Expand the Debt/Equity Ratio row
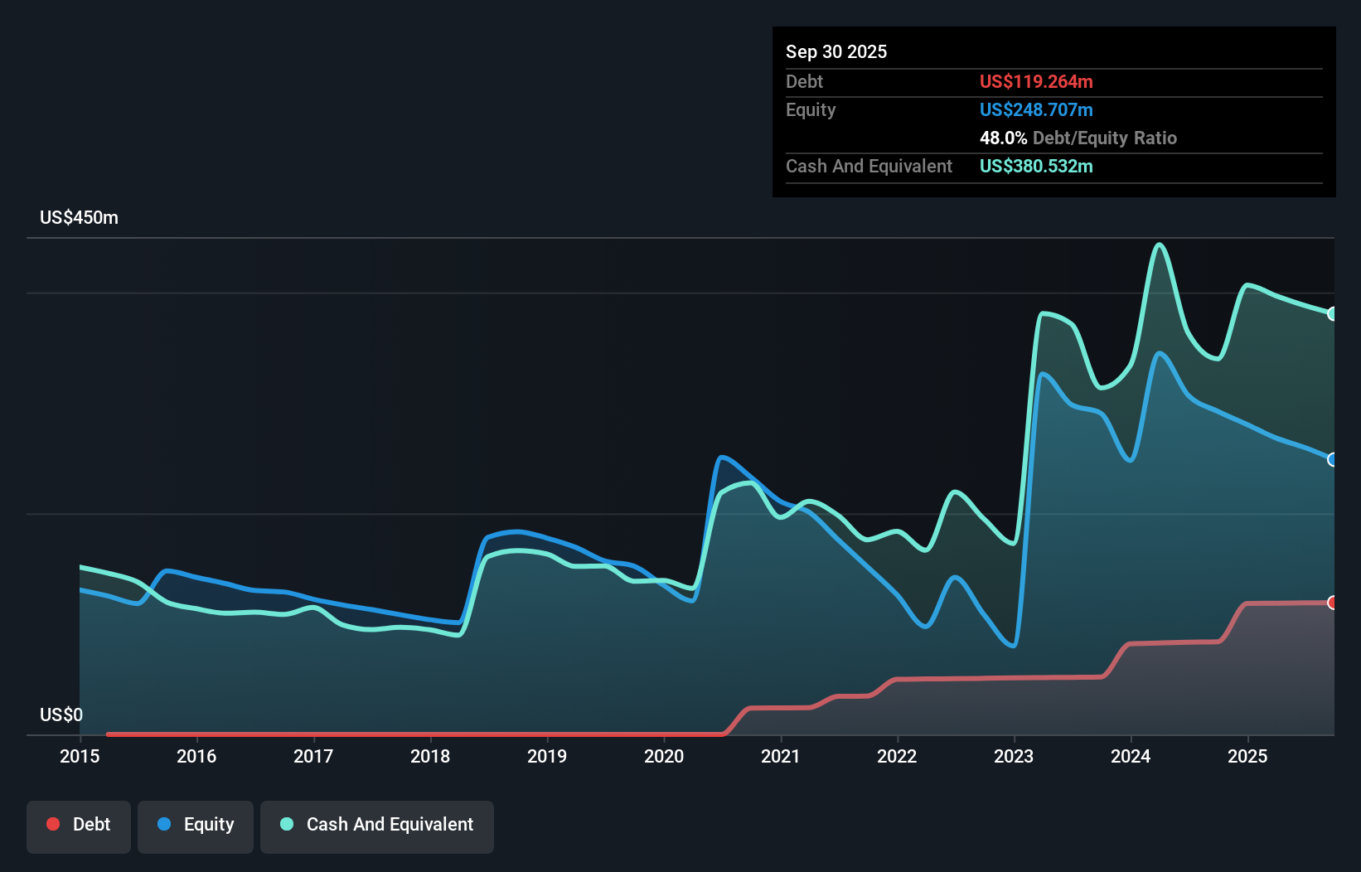This screenshot has height=872, width=1361. pyautogui.click(x=1078, y=138)
